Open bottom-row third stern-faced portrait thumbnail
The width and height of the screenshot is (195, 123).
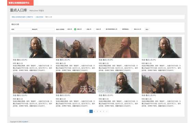(x=119, y=83)
